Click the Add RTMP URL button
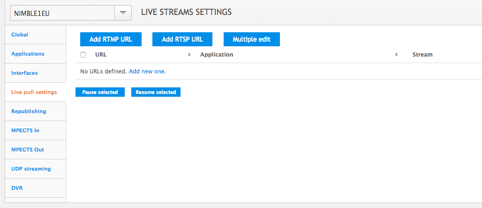482x208 pixels. (x=111, y=39)
